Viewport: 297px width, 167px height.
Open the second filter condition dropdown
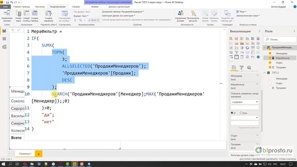coord(245,117)
